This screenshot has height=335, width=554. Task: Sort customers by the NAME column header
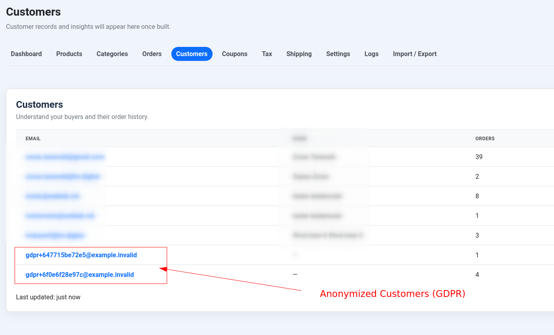coord(299,138)
